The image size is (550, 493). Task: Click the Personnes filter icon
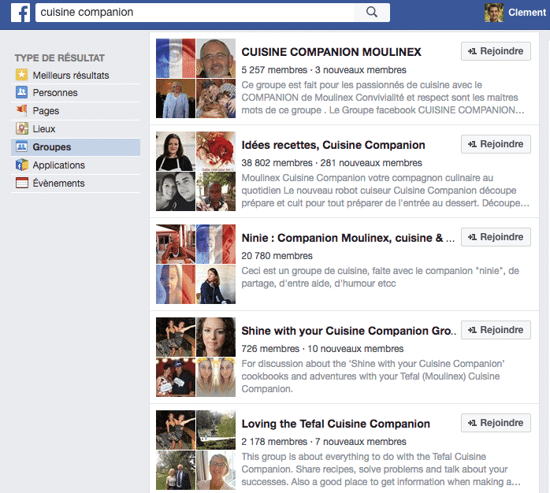(22, 93)
